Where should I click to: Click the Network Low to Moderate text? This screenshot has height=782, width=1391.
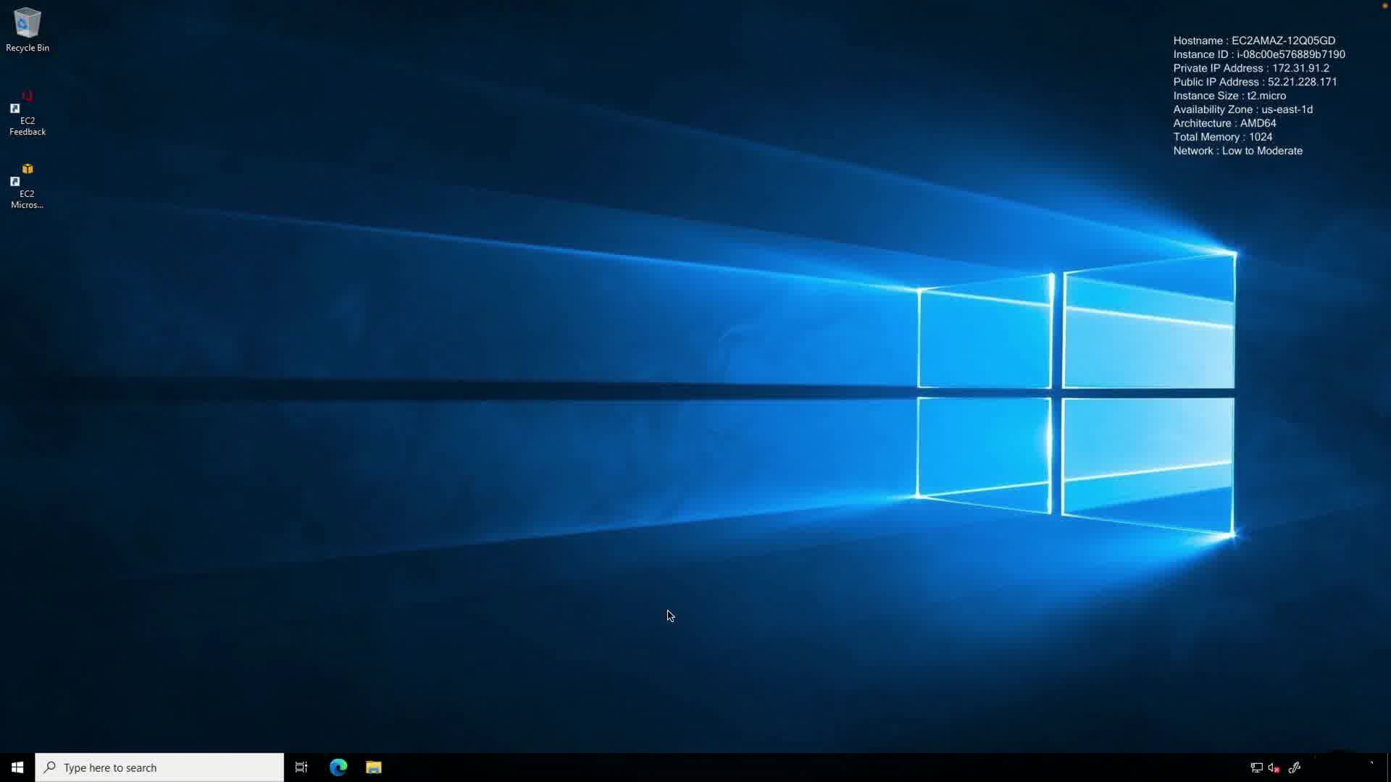pyautogui.click(x=1237, y=151)
